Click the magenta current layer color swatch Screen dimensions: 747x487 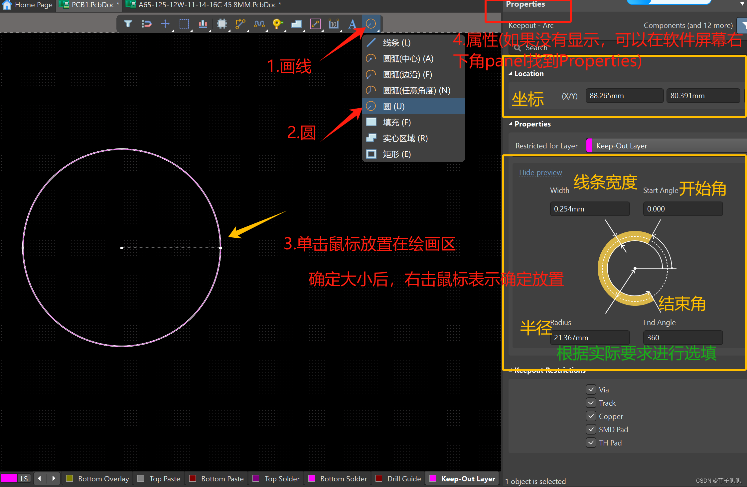[9, 478]
